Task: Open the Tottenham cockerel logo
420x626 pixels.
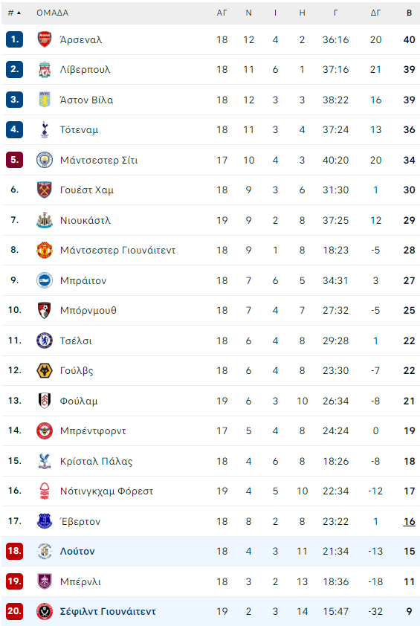Action: pos(45,130)
